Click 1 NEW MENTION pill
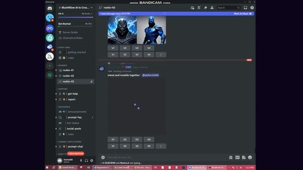Viewport: 303px width, 170px height. (76, 153)
